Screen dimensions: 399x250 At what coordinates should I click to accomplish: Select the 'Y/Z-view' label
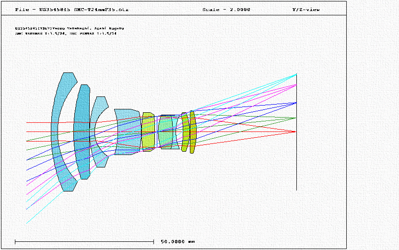(306, 10)
